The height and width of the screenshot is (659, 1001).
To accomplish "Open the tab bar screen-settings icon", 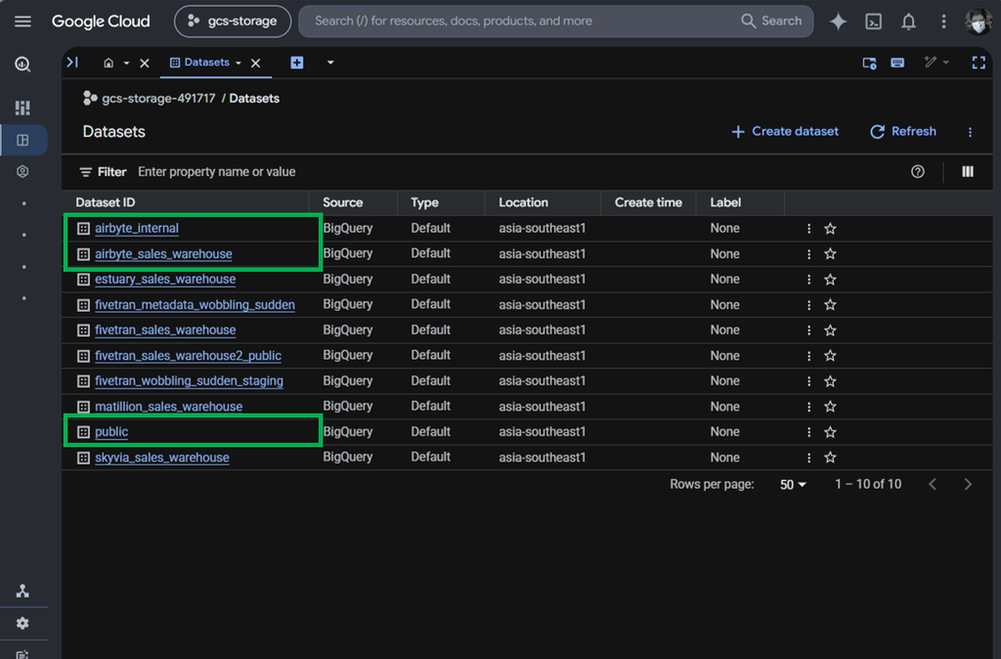I will pyautogui.click(x=869, y=63).
